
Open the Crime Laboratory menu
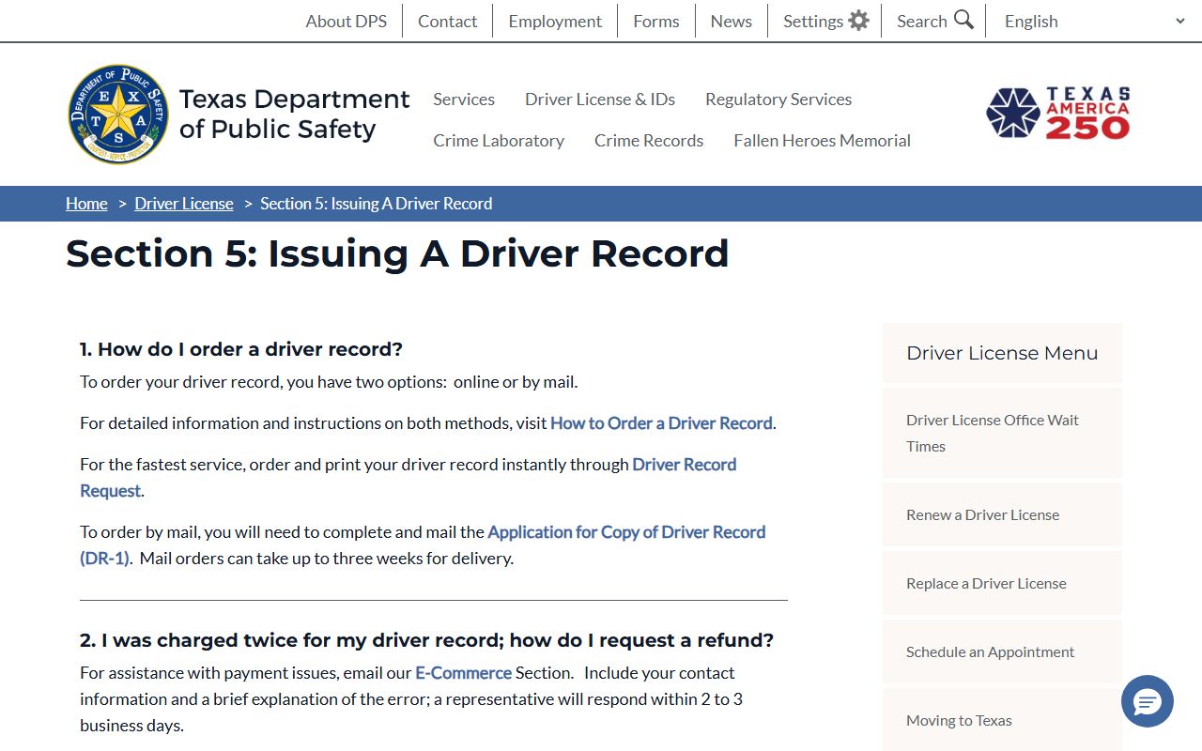(499, 140)
